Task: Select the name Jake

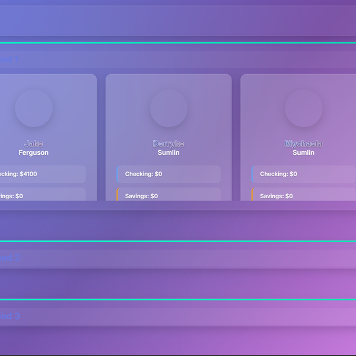Action: click(34, 144)
